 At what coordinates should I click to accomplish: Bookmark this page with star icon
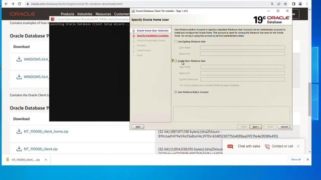pyautogui.click(x=285, y=4)
